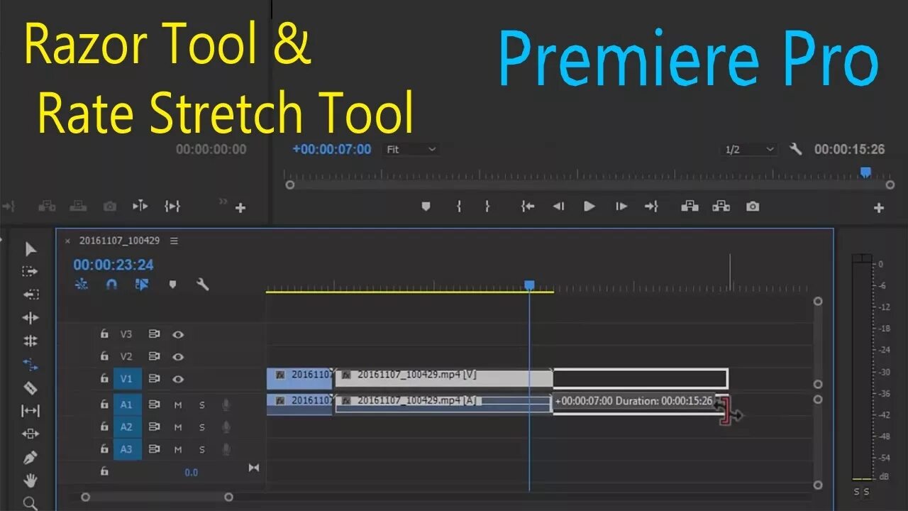Select the Track Select Forward tool
The width and height of the screenshot is (908, 511).
tap(30, 272)
